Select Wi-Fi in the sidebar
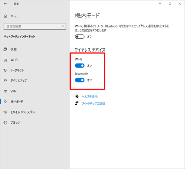This screenshot has height=169, width=185. pyautogui.click(x=14, y=60)
